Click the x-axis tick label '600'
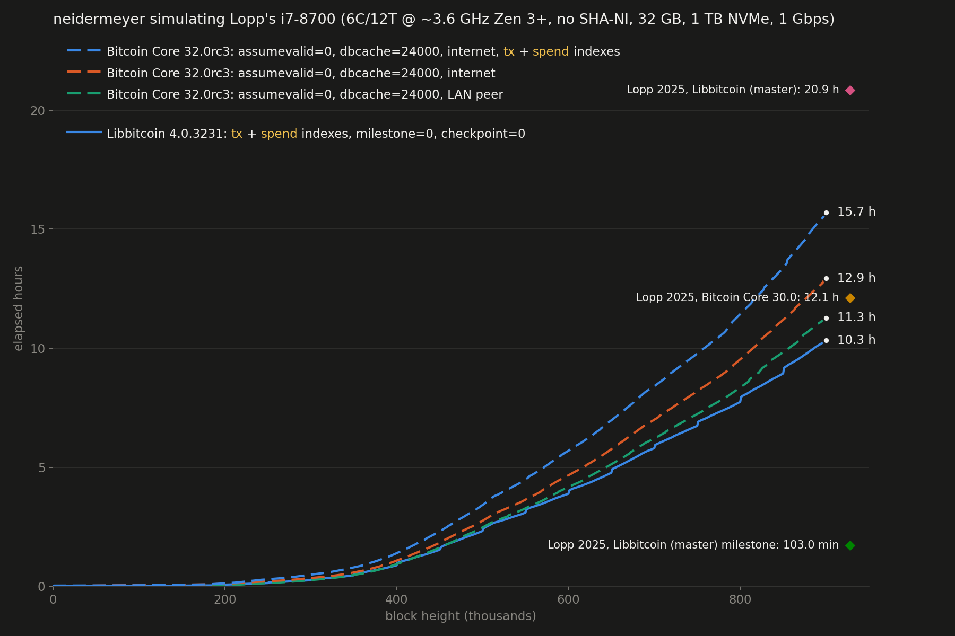Screen dimensions: 955x636 568,599
